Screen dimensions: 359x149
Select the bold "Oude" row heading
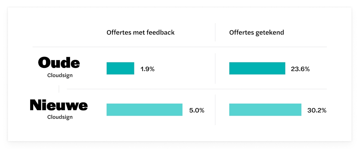click(x=59, y=63)
